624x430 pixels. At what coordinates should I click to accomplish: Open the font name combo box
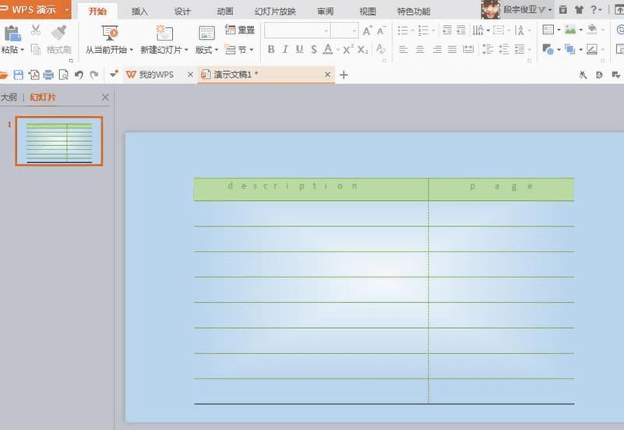click(x=297, y=30)
